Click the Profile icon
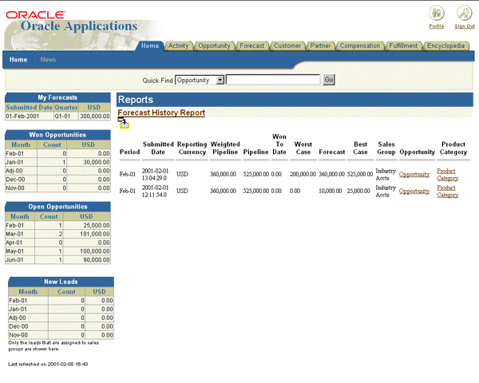The height and width of the screenshot is (383, 479). click(x=436, y=13)
